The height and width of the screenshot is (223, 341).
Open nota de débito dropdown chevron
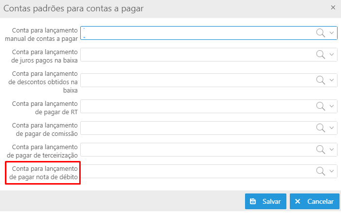coord(332,171)
